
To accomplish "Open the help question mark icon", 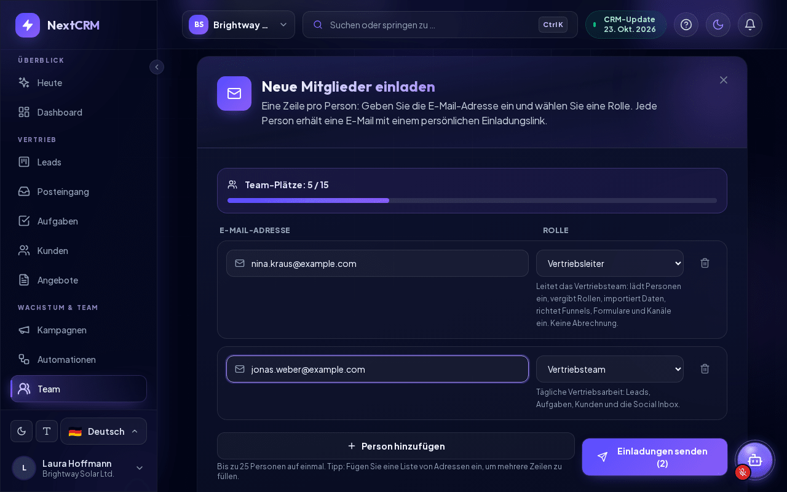I will (x=686, y=25).
